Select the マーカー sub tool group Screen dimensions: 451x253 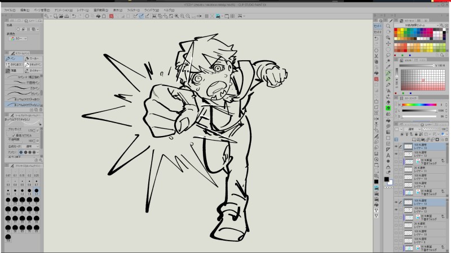point(33,58)
